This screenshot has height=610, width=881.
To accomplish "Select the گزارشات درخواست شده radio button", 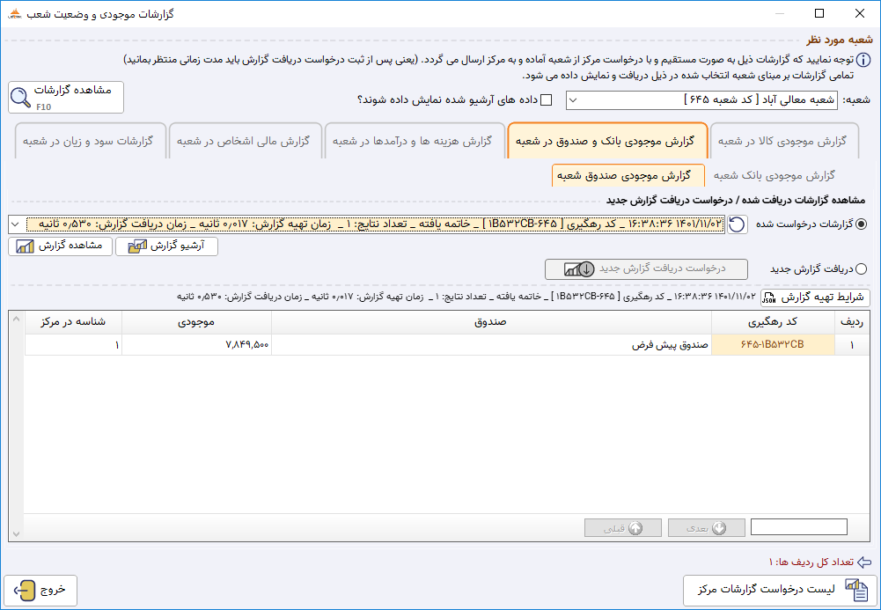I will tap(861, 224).
